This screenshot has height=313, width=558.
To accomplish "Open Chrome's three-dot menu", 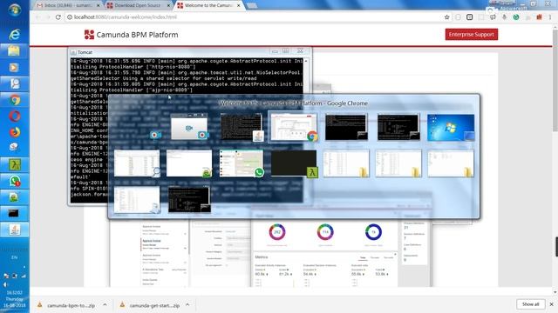I will [550, 17].
